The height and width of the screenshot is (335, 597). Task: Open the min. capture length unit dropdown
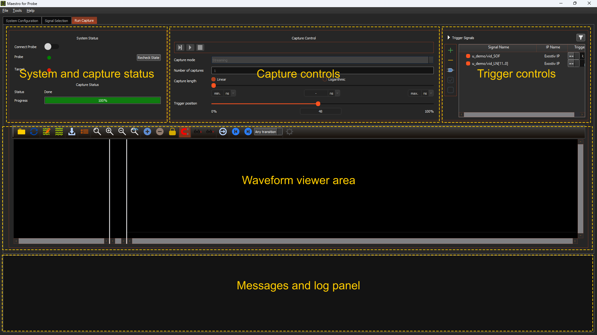click(230, 93)
